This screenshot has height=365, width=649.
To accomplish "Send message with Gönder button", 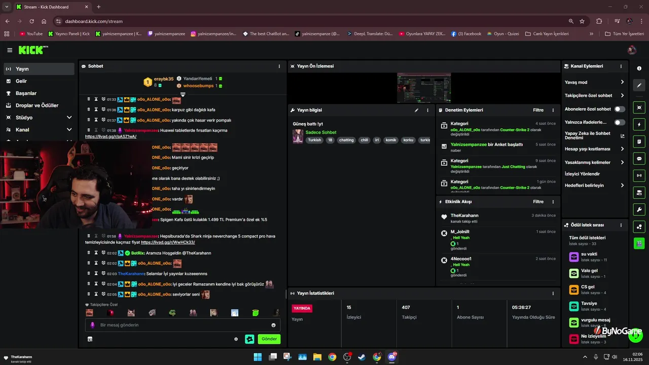I will click(x=269, y=339).
